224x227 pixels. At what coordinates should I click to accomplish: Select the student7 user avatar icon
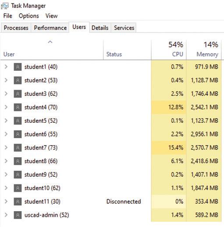[18, 148]
